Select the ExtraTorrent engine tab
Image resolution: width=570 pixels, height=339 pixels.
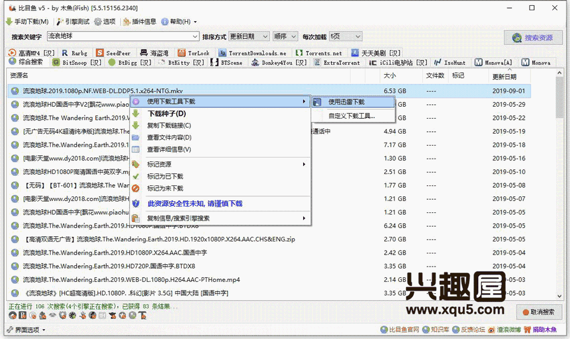pyautogui.click(x=337, y=63)
